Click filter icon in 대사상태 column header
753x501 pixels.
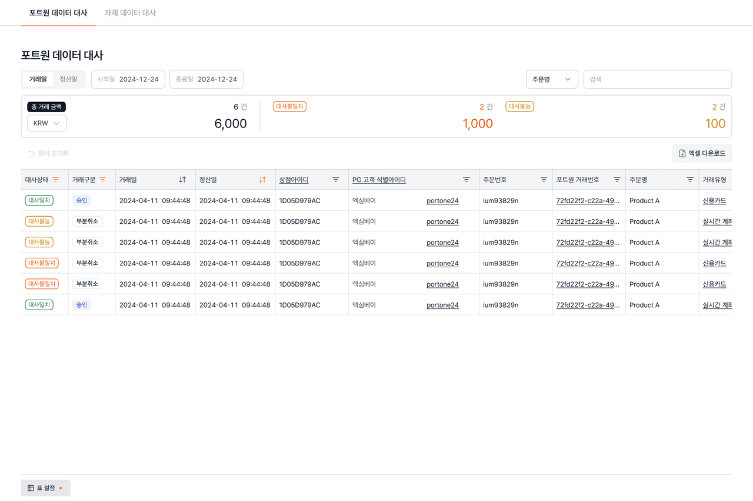pos(55,180)
